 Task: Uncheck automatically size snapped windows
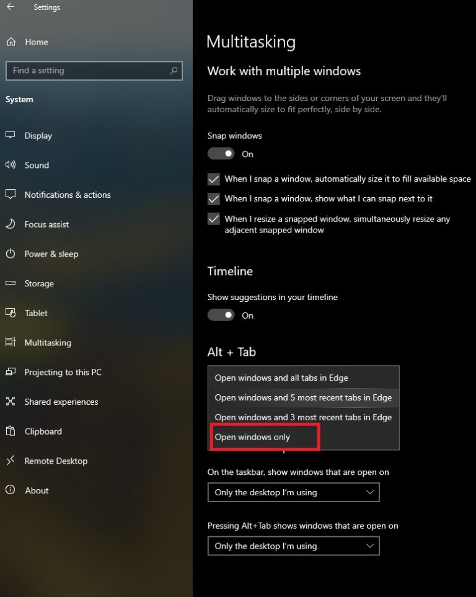213,179
